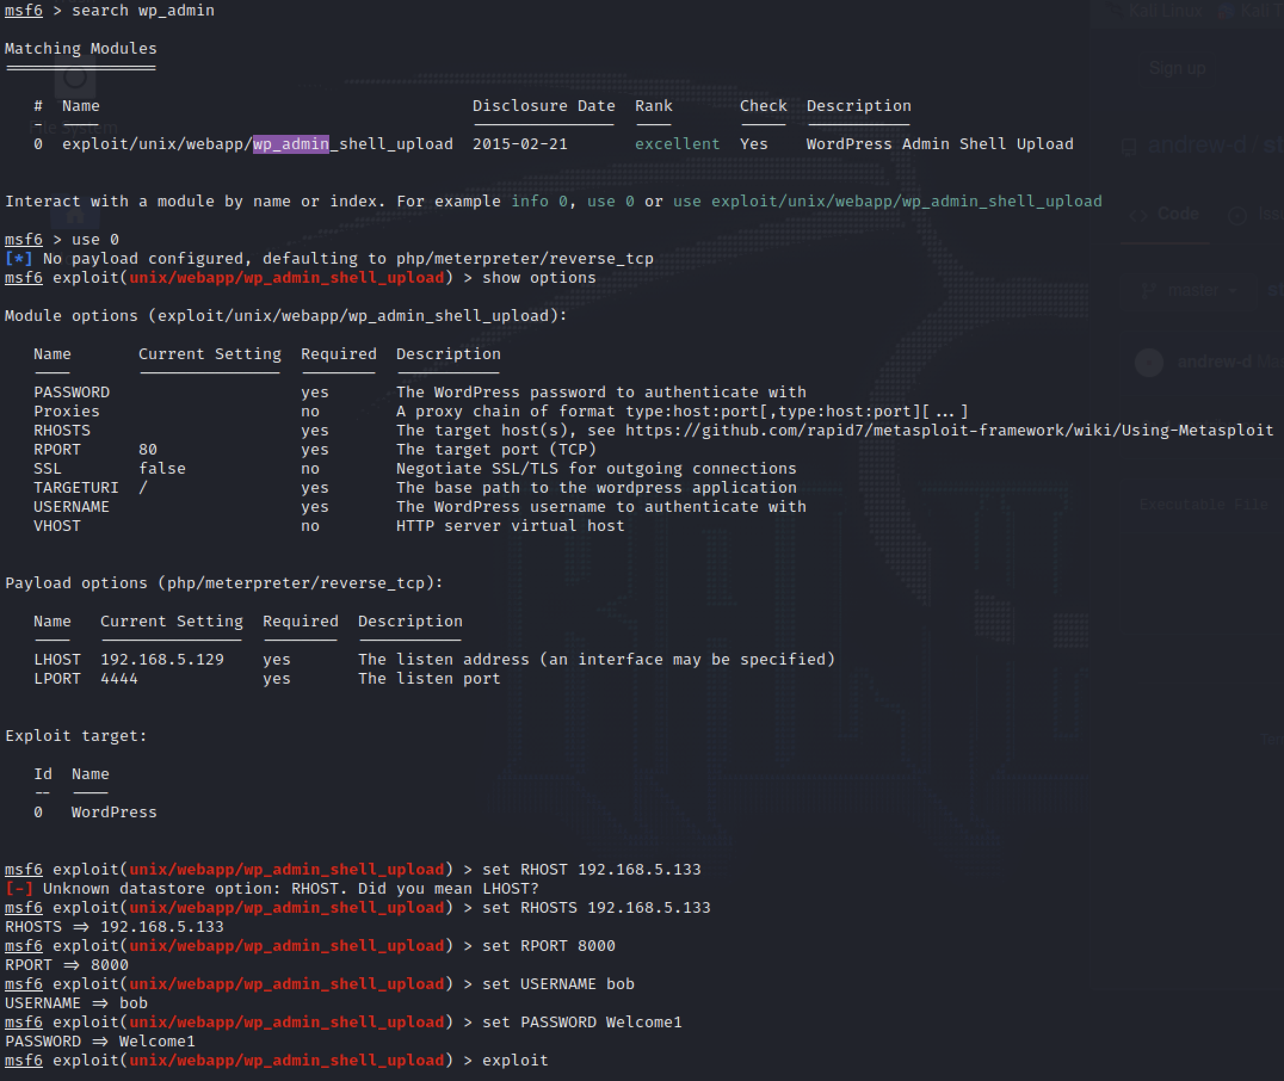Click the 'show options' command
The height and width of the screenshot is (1081, 1284).
point(539,277)
